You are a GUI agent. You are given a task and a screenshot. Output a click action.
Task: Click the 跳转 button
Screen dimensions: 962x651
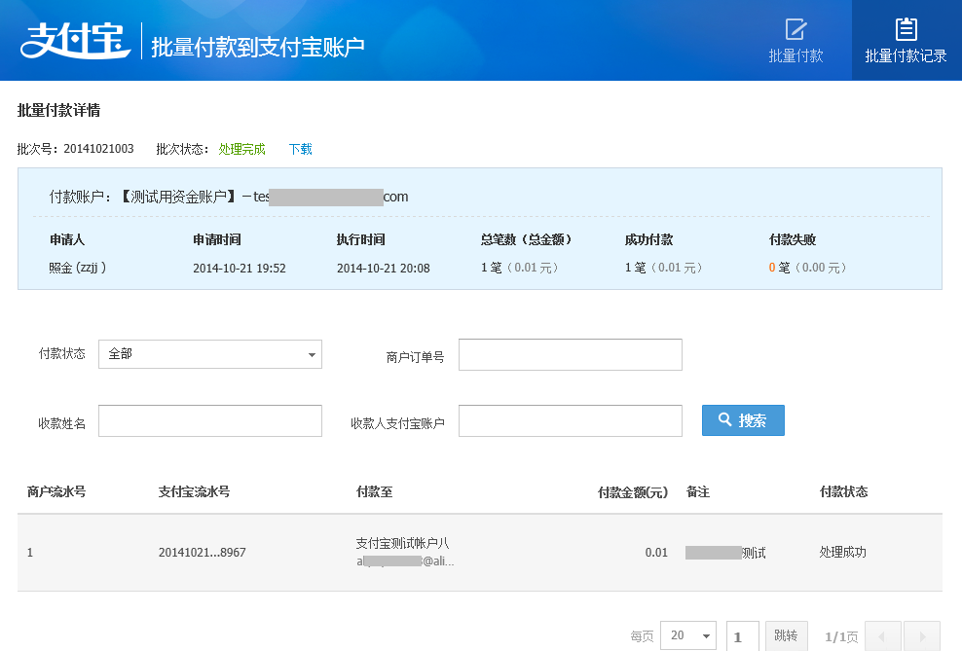(x=786, y=635)
